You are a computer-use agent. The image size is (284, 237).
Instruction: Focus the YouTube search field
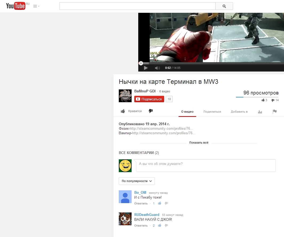[x=137, y=6]
